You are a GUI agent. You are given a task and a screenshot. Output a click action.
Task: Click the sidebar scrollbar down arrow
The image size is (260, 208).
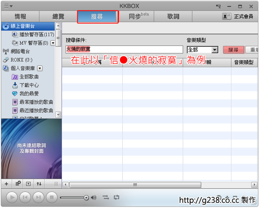(x=58, y=114)
